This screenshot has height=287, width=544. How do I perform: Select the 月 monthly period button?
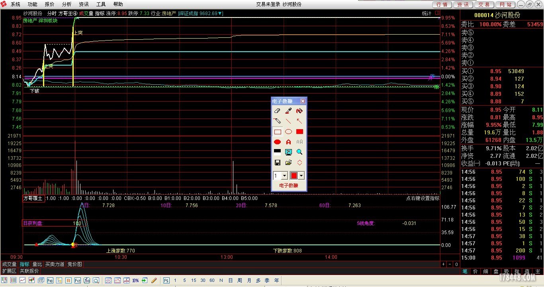click(249, 281)
